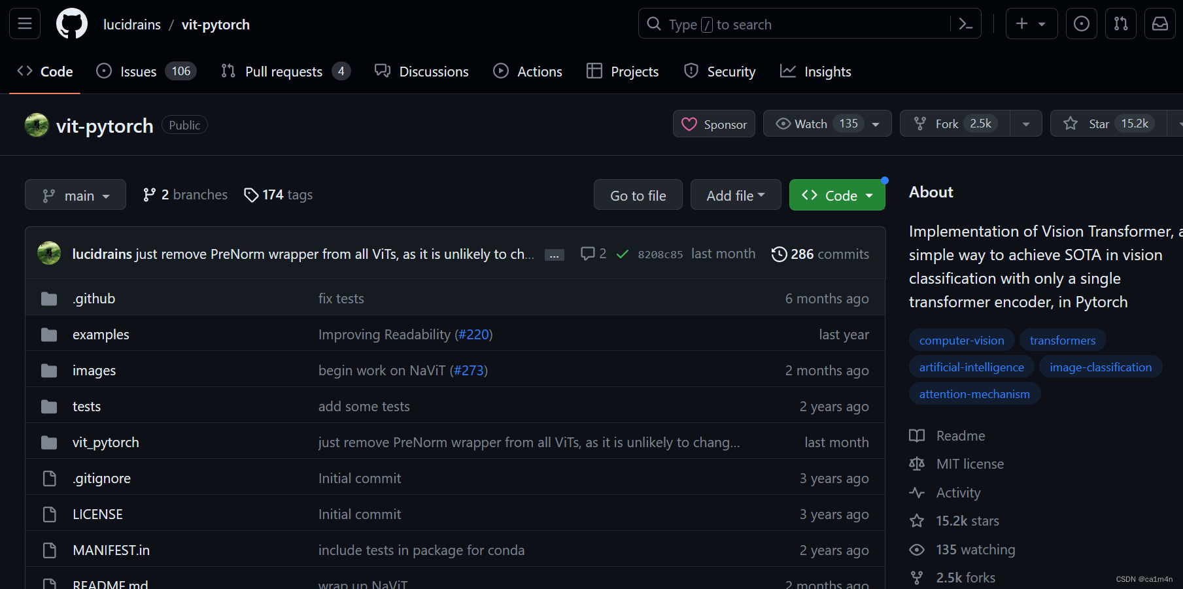
Task: Click Go to file button
Action: (638, 195)
